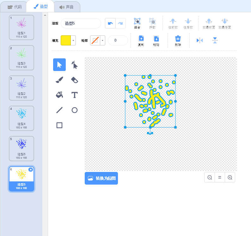This screenshot has height=236, width=251.
Task: Click the 转换为位图 button
Action: pos(101,178)
